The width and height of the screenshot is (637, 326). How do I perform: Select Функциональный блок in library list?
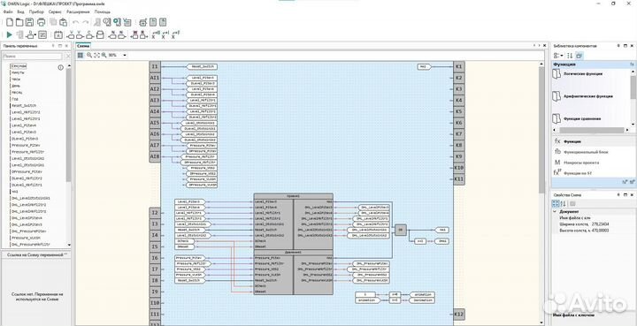(x=586, y=152)
